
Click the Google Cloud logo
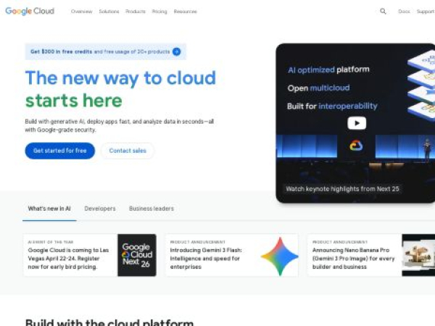30,11
